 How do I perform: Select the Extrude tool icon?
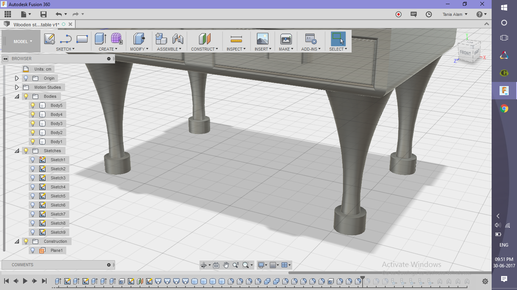[x=101, y=39]
